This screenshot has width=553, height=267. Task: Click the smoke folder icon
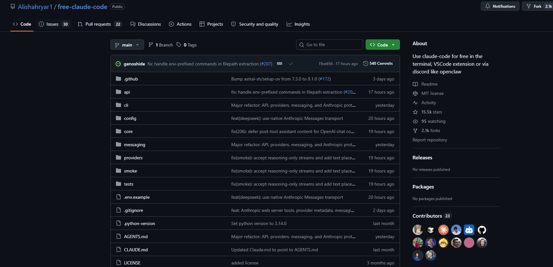pos(118,171)
